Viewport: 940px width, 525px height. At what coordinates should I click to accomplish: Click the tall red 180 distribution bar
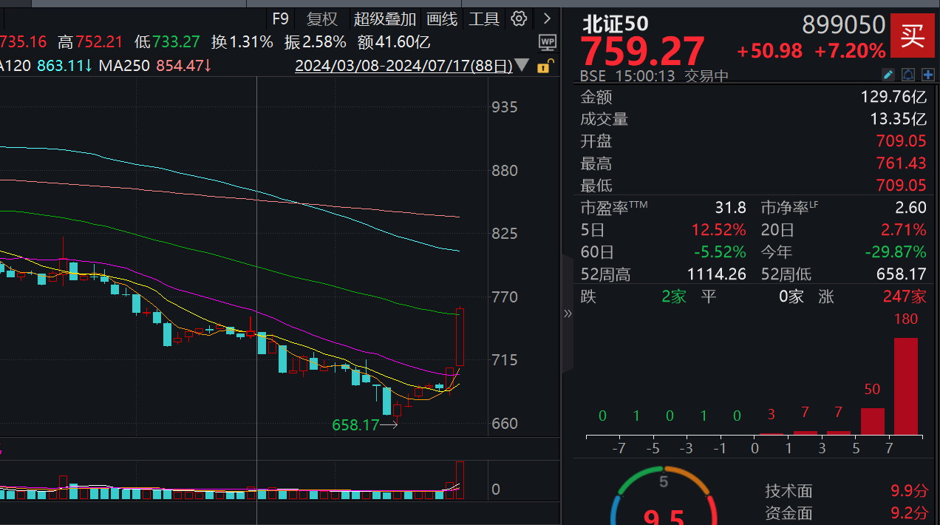pos(905,385)
